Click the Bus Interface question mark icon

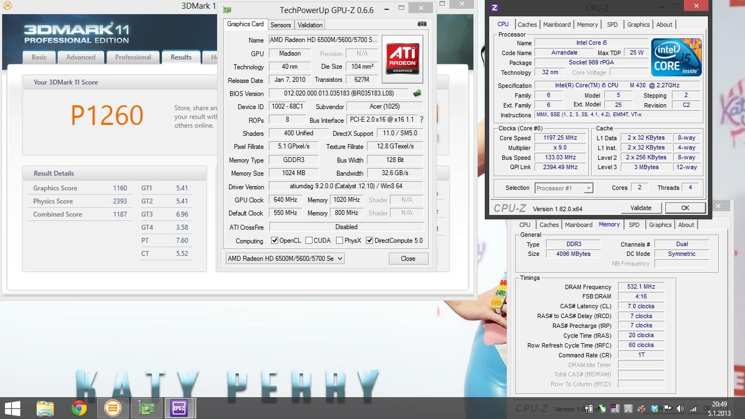click(421, 119)
